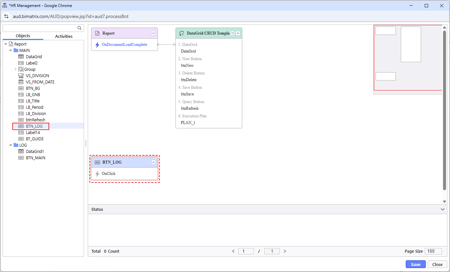Click the Page Size input field
450x272 pixels.
[x=433, y=251]
